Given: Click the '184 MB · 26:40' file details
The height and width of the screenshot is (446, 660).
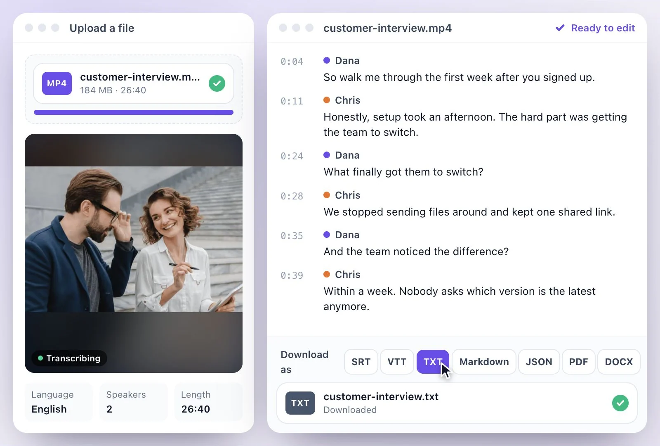Looking at the screenshot, I should coord(113,90).
